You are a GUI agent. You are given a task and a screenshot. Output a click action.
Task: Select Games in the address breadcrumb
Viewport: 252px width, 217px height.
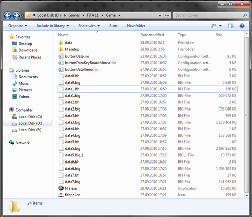(x=74, y=15)
